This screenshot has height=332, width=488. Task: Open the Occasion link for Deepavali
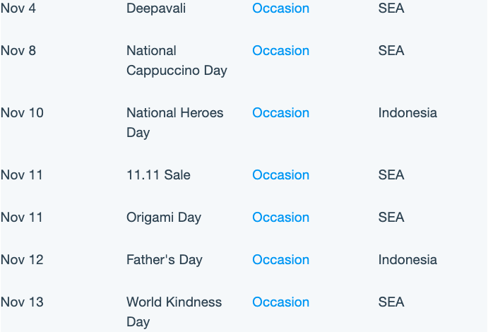(281, 8)
